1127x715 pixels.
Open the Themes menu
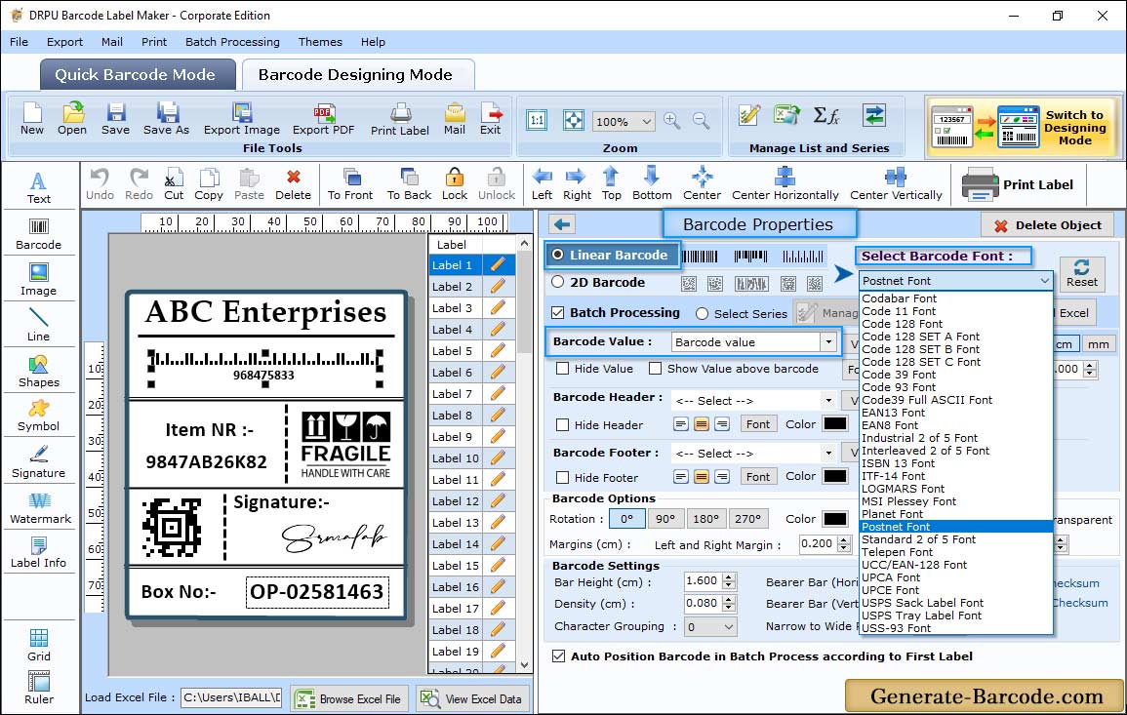click(x=320, y=42)
